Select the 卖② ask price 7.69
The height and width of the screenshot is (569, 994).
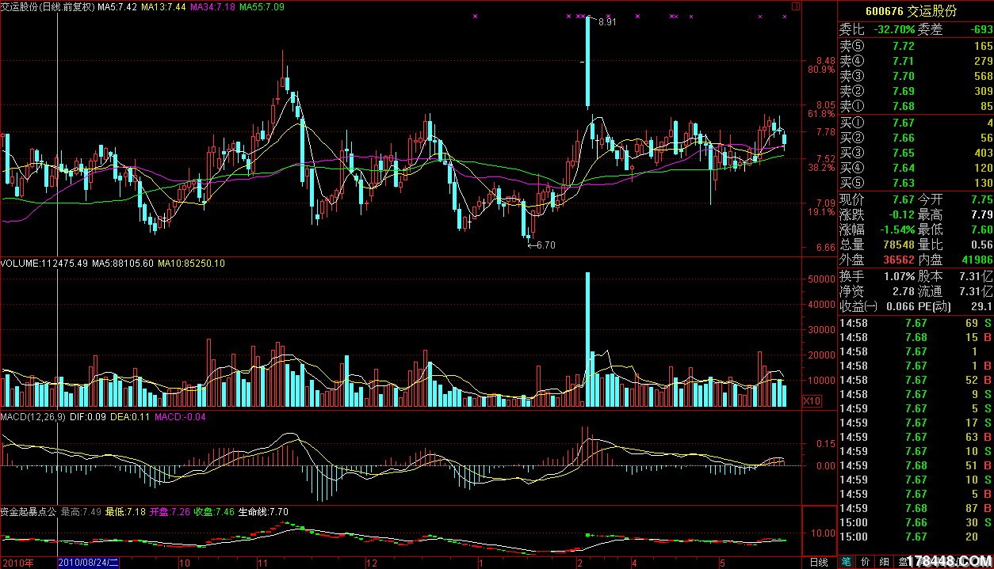point(904,91)
